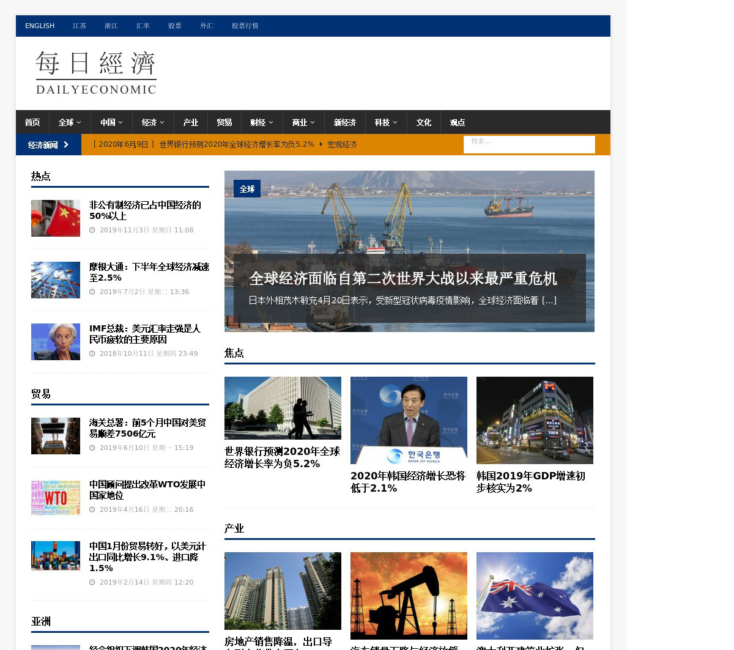Select the 文化 menu item

[x=424, y=122]
